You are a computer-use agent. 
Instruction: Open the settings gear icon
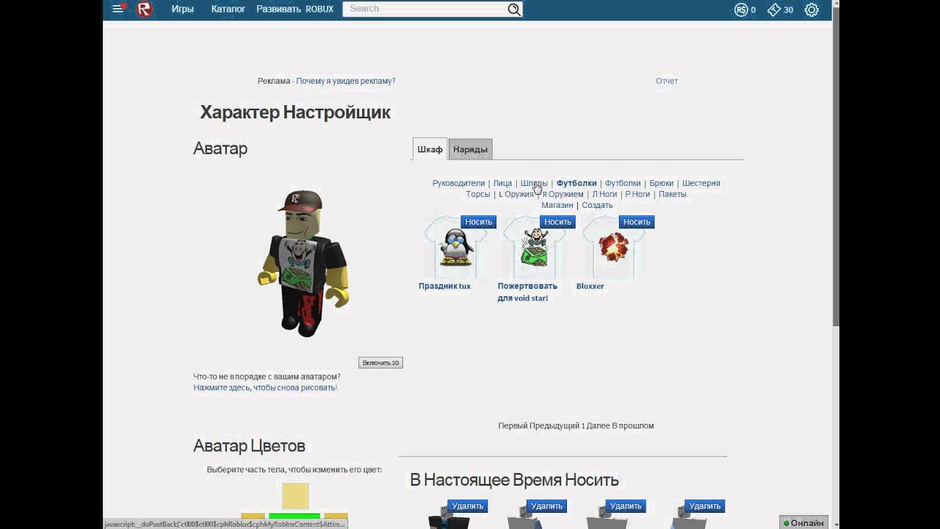[811, 10]
